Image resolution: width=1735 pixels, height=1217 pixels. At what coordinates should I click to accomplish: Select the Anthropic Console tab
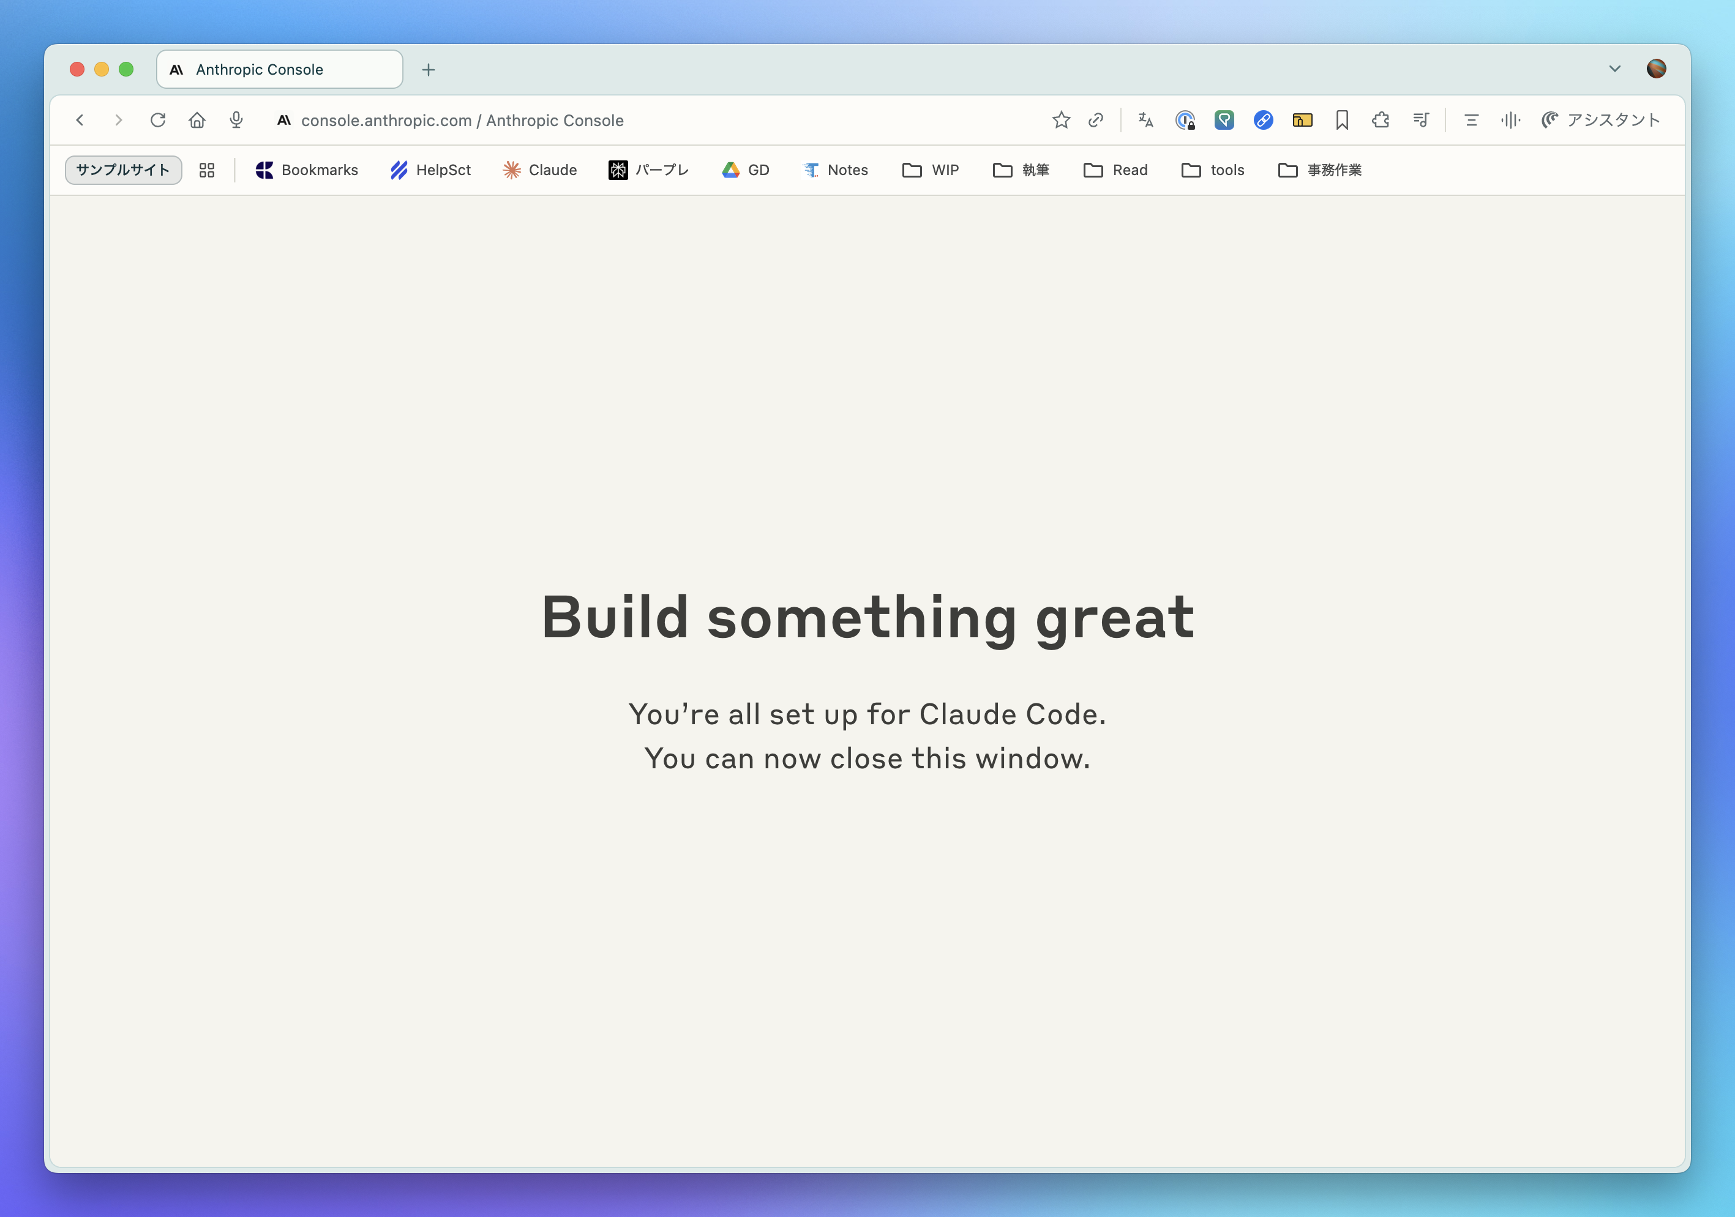tap(280, 70)
